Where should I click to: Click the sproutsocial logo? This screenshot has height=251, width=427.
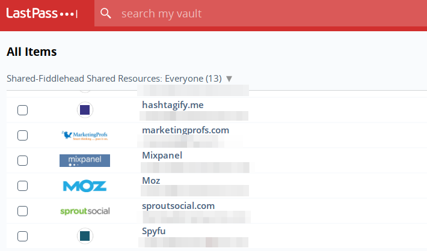[85, 211]
